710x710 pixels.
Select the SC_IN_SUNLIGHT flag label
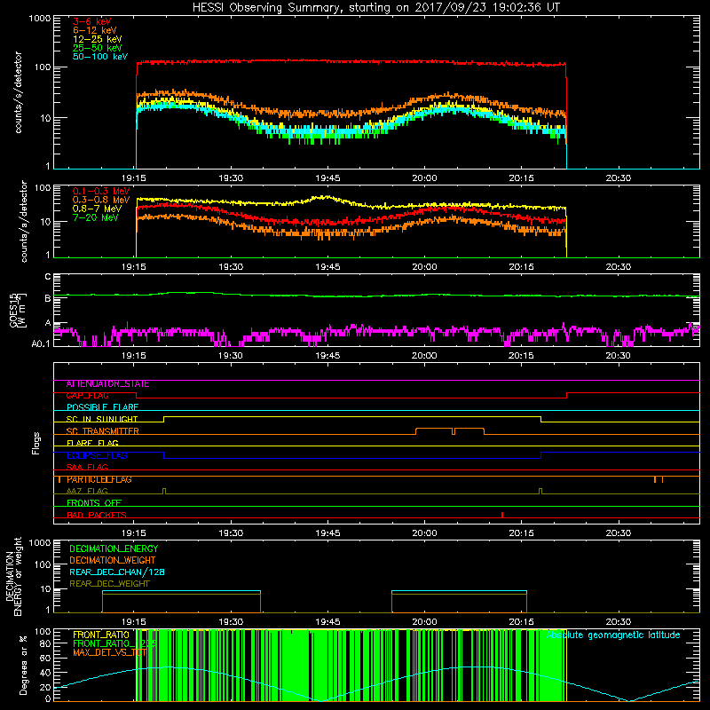(x=102, y=419)
